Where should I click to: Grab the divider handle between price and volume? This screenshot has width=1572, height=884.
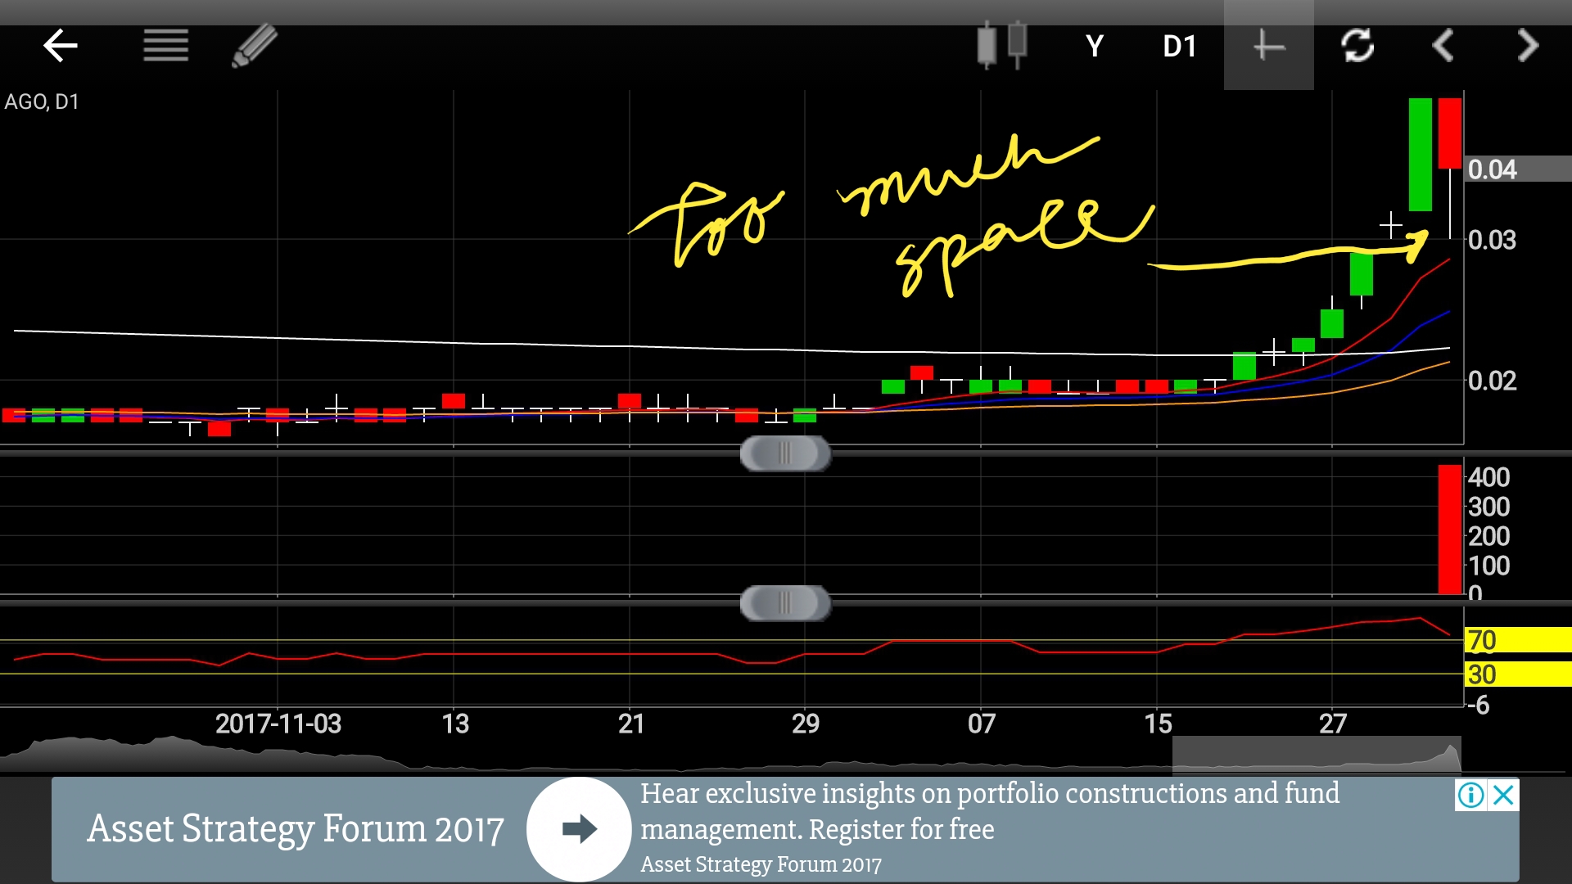[785, 453]
